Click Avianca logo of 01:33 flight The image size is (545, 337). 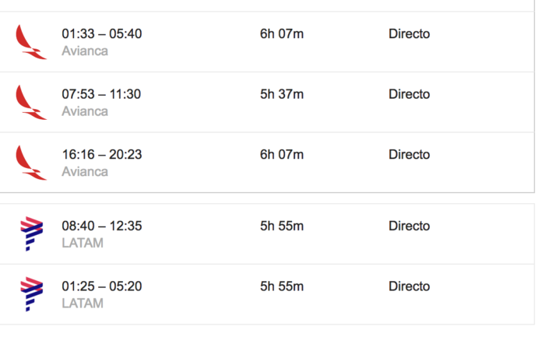[31, 42]
